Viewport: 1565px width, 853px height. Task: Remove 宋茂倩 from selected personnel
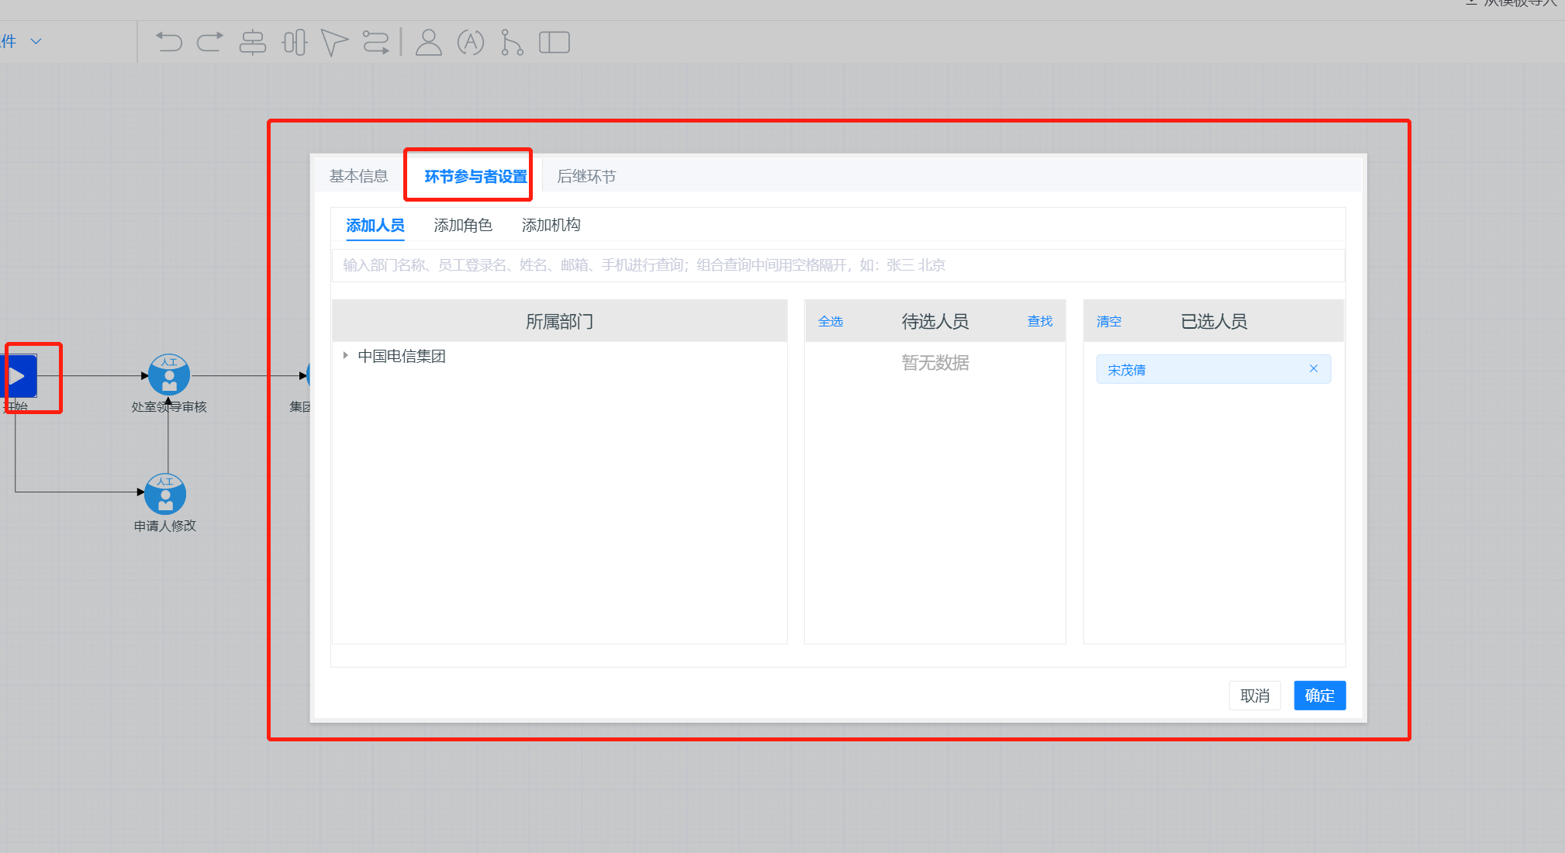1314,369
